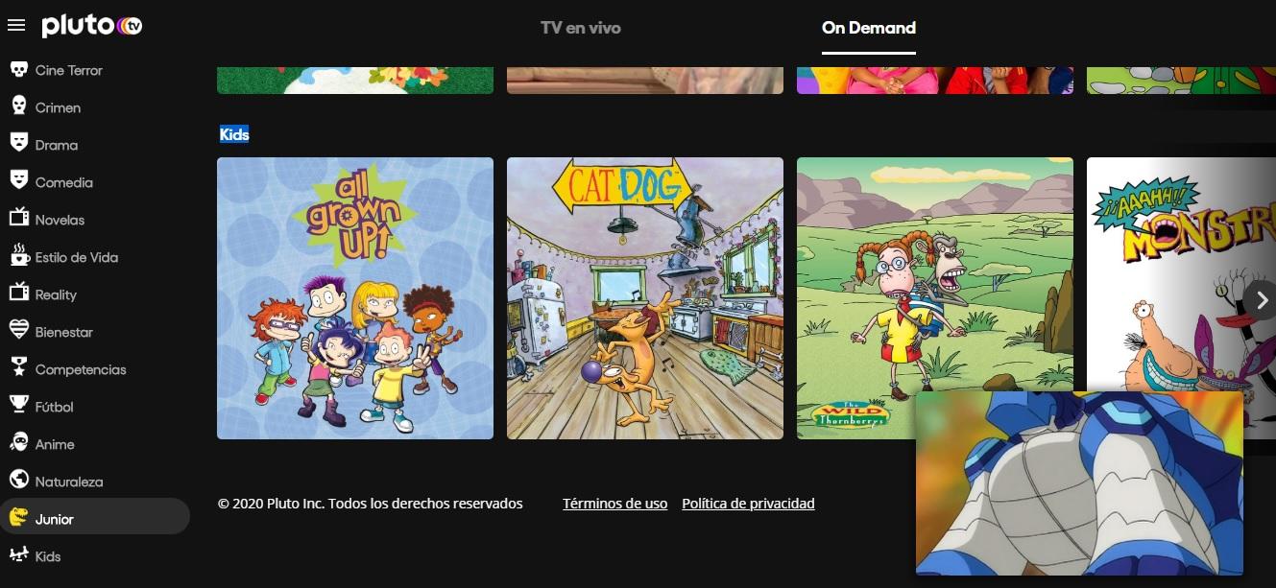Select the Cine Terror skull icon
Image resolution: width=1276 pixels, height=588 pixels.
pyautogui.click(x=18, y=70)
